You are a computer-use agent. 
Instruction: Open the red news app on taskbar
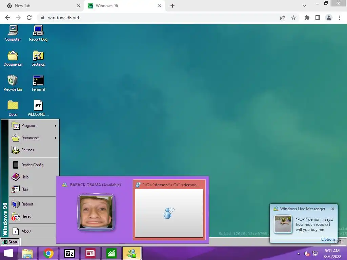coord(90,253)
